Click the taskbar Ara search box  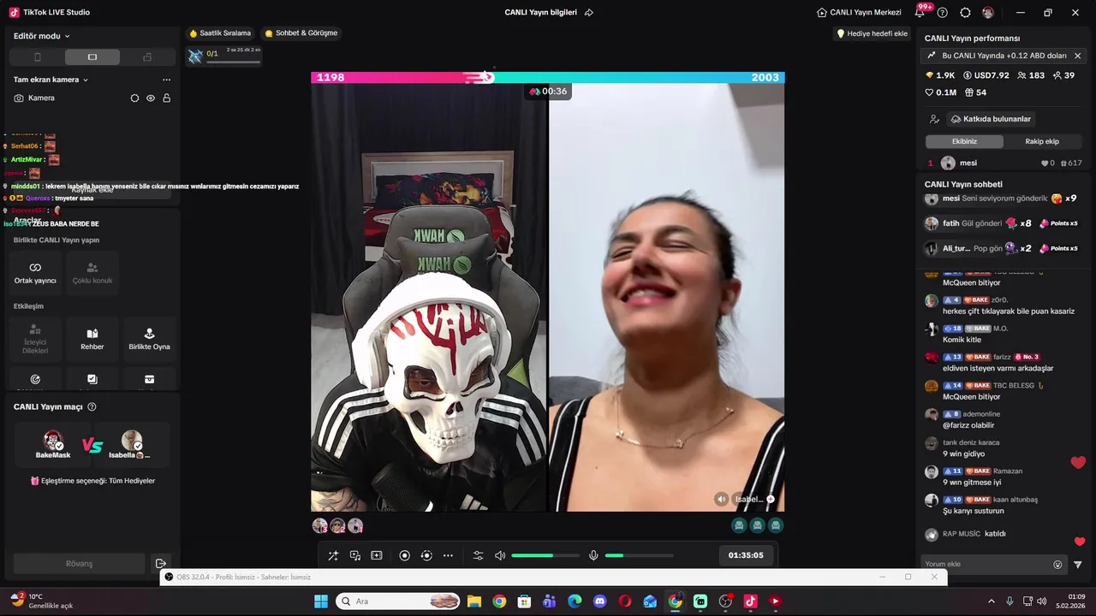click(398, 601)
